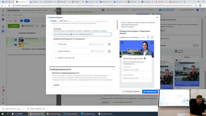The width and height of the screenshot is (206, 116).
Task: Open share/export icon in ad preview panel
Action: point(194,45)
